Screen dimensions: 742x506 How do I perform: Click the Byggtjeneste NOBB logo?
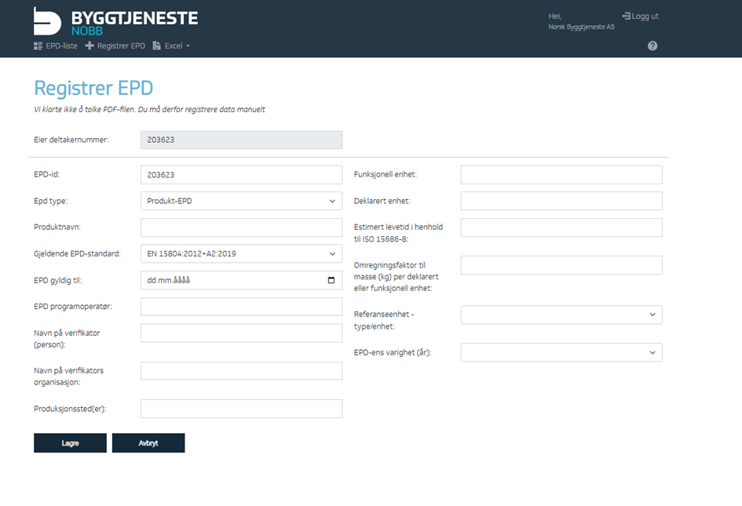pos(115,21)
